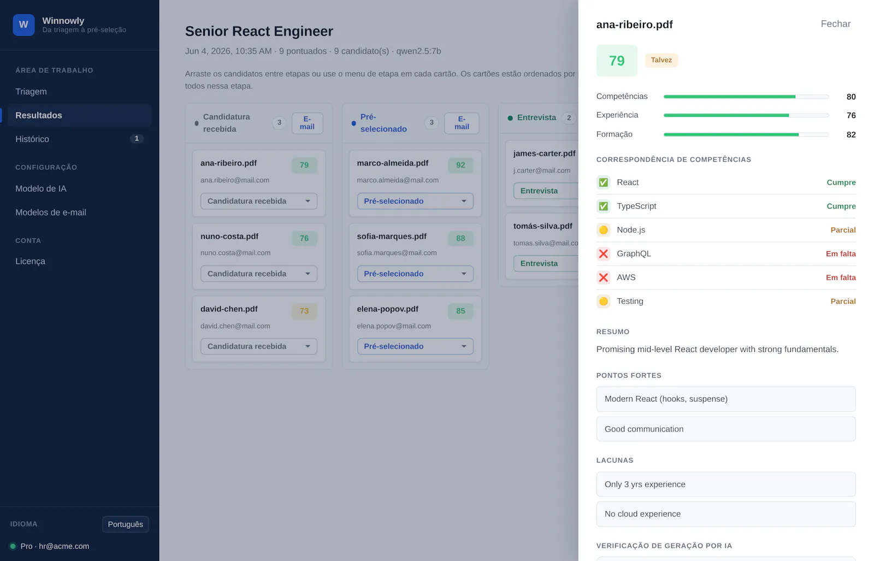
Task: Close the candidate panel with Fechar
Action: point(835,24)
